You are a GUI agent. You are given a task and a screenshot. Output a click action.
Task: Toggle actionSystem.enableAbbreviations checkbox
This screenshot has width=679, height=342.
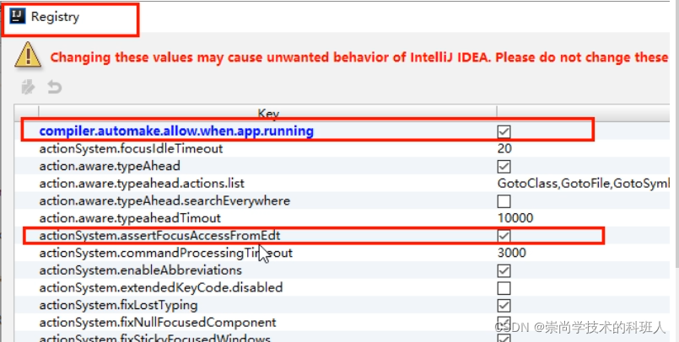click(504, 270)
